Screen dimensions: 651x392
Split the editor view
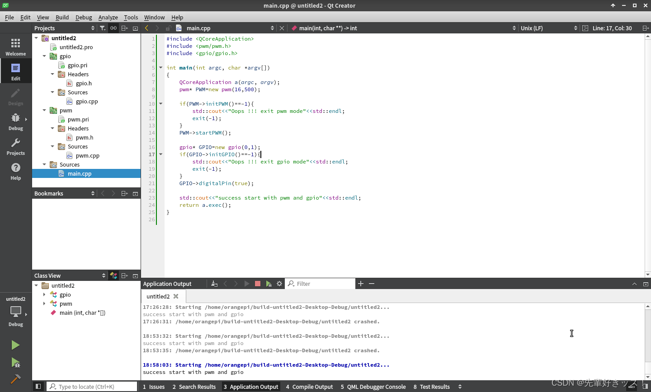[646, 28]
